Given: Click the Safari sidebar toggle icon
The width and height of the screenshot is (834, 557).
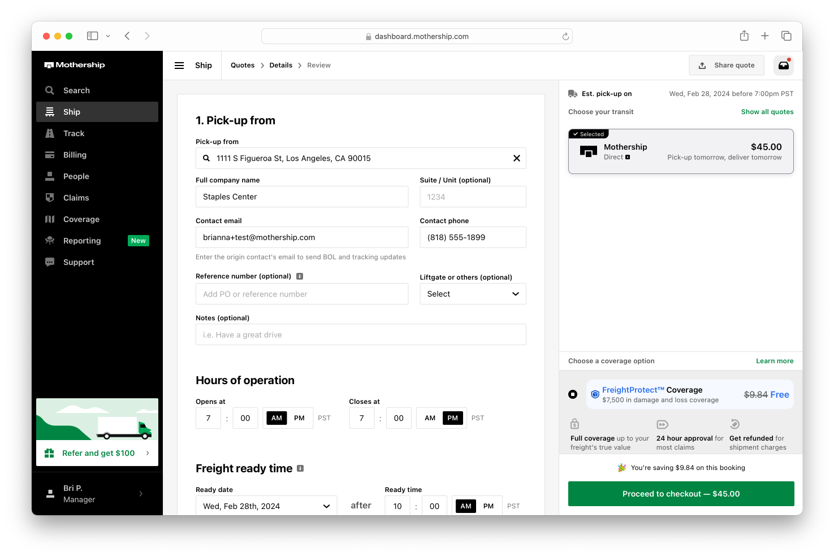Looking at the screenshot, I should pyautogui.click(x=92, y=36).
